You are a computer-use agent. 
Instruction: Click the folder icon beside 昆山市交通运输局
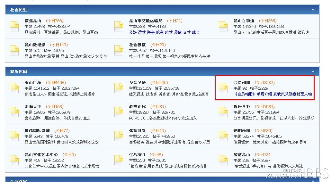click(x=119, y=26)
